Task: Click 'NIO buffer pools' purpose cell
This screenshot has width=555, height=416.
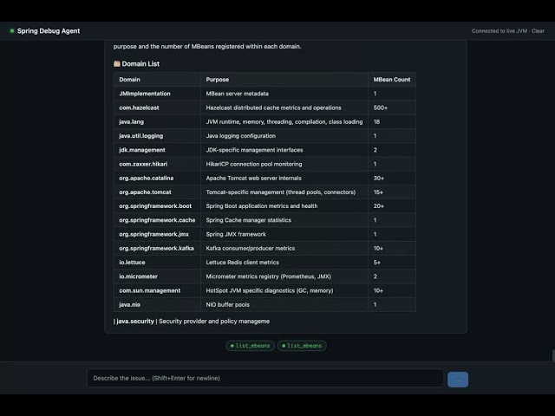Action: point(284,304)
